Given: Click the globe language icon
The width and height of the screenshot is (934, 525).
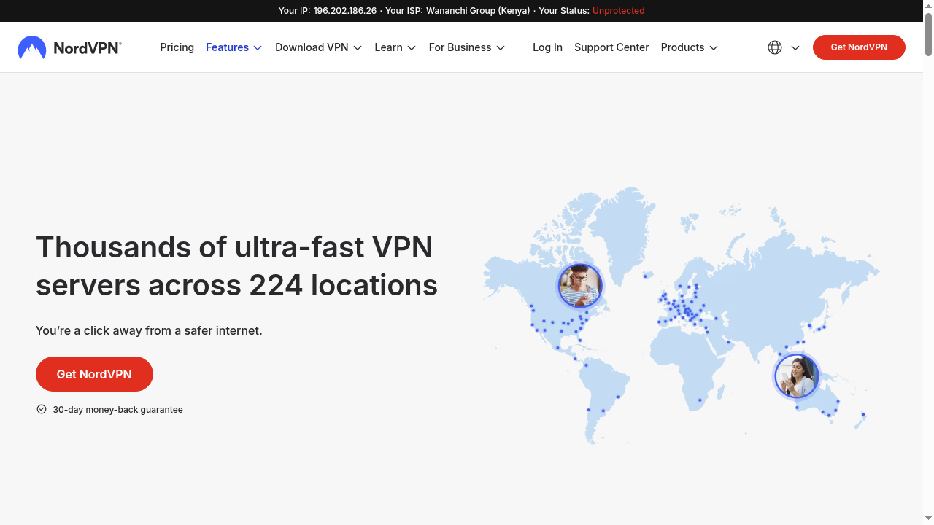Looking at the screenshot, I should pos(775,47).
